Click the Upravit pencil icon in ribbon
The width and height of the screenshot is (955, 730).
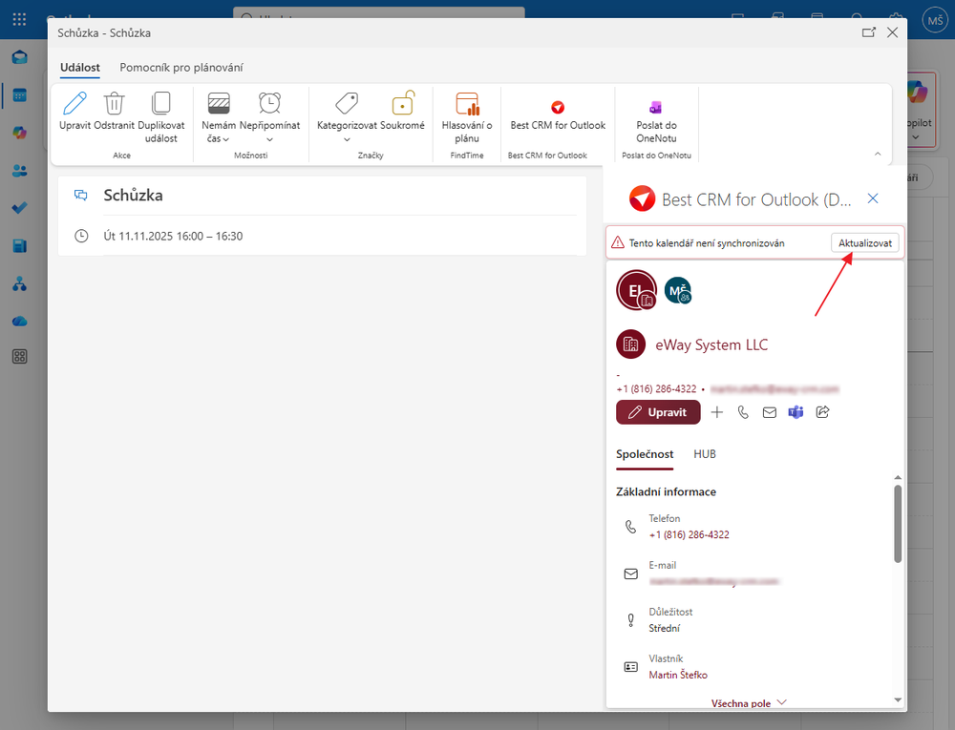pos(74,104)
